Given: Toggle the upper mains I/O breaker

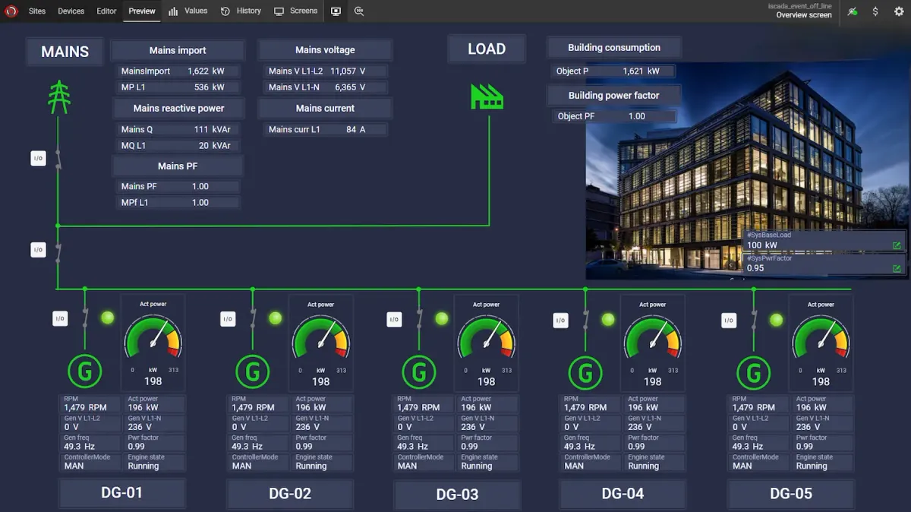Looking at the screenshot, I should [38, 158].
